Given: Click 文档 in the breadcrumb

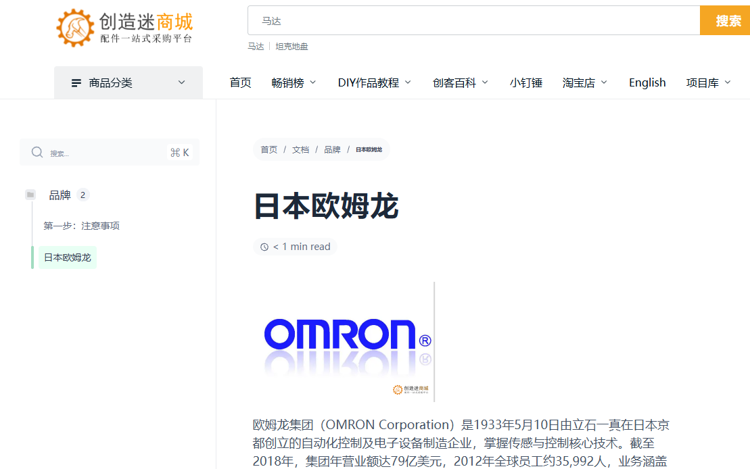Looking at the screenshot, I should click(300, 150).
